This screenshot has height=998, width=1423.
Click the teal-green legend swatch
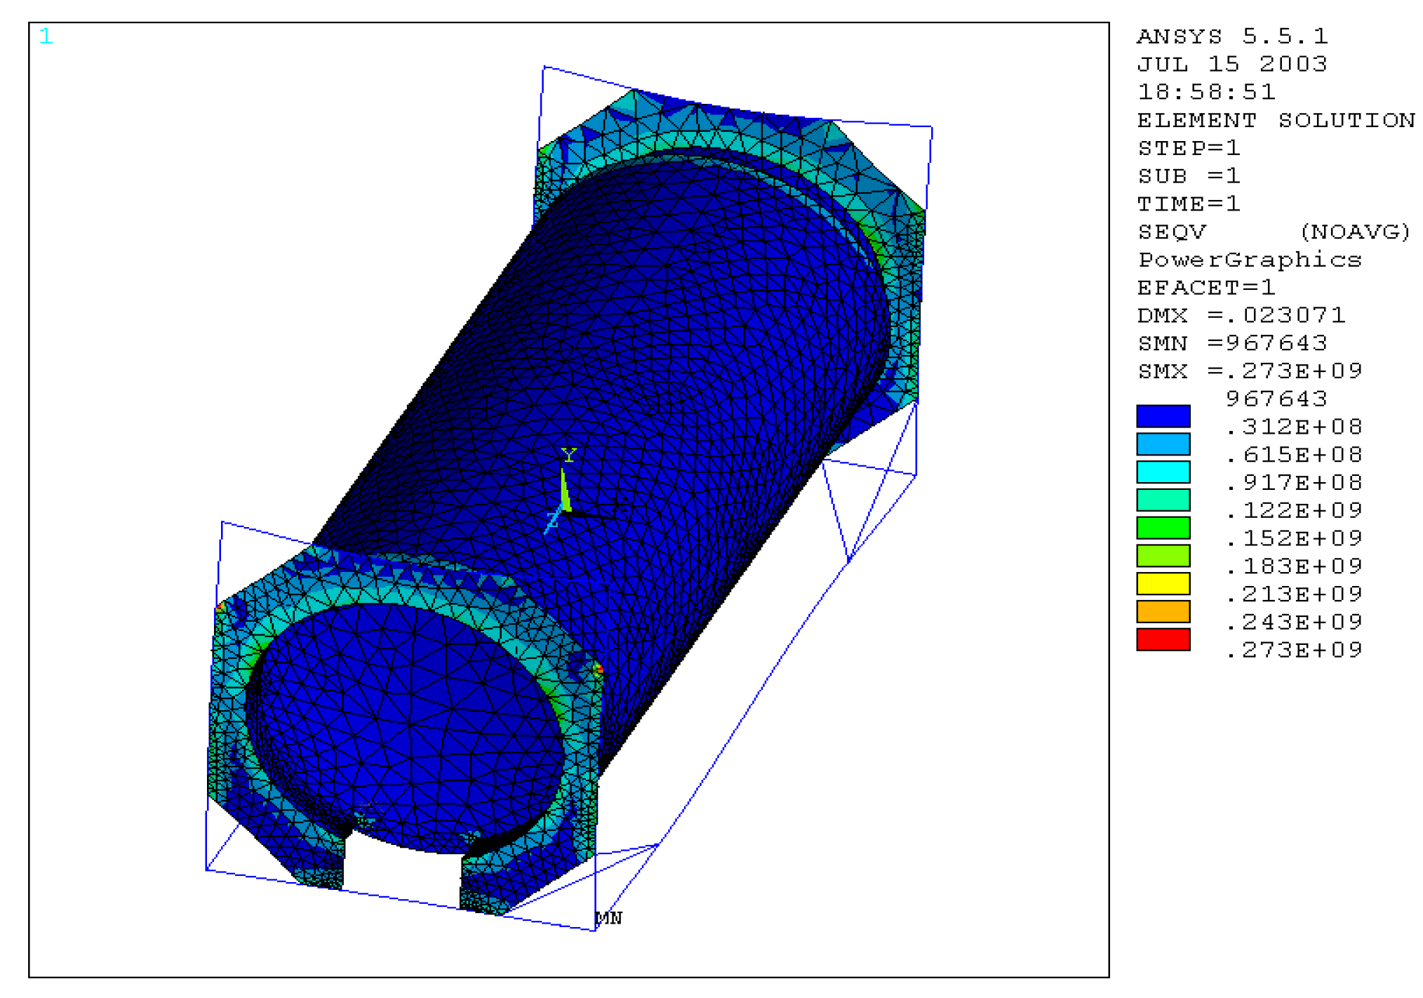(x=1163, y=500)
